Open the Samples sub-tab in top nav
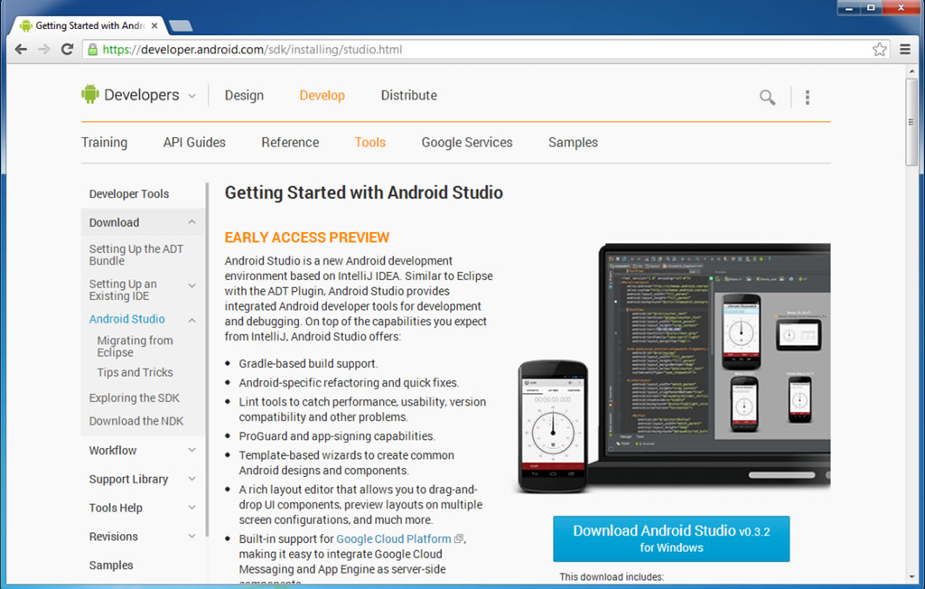This screenshot has width=925, height=589. (573, 142)
